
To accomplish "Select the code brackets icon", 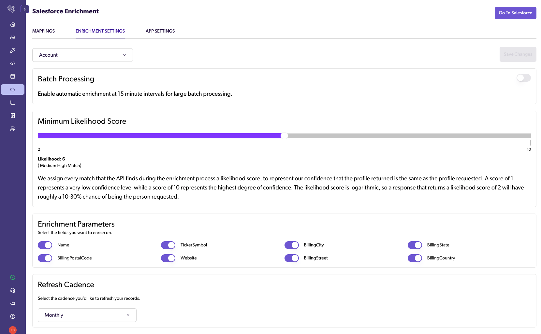I will (13, 63).
